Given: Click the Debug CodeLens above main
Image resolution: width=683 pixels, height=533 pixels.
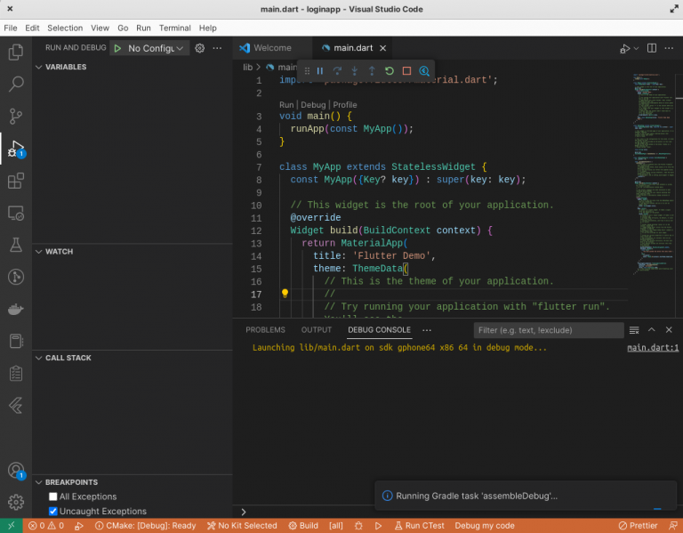Looking at the screenshot, I should 312,104.
